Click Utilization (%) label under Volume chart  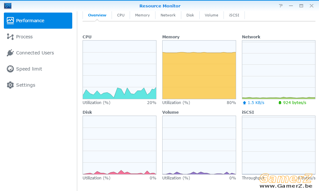click(x=176, y=178)
